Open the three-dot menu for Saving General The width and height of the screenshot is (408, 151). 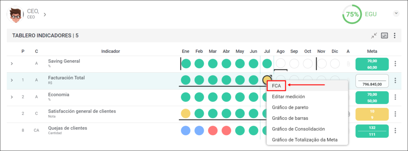click(x=395, y=64)
